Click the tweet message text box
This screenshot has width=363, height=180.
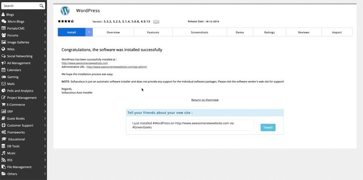(x=192, y=125)
